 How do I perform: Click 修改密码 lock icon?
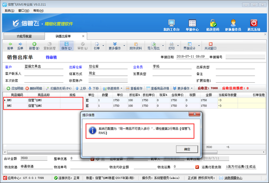(x=213, y=23)
